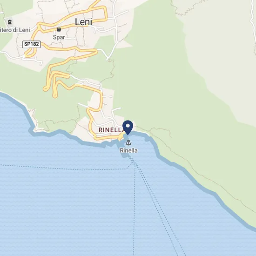The width and height of the screenshot is (256, 256).
Task: Select the SP182 road shield
Action: (31, 44)
